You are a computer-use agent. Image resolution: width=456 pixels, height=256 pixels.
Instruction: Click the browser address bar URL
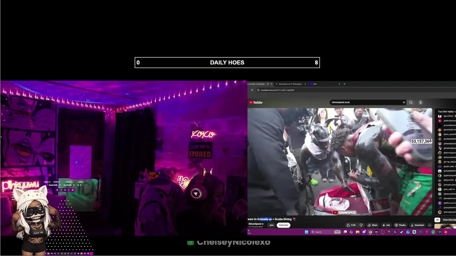pyautogui.click(x=278, y=90)
